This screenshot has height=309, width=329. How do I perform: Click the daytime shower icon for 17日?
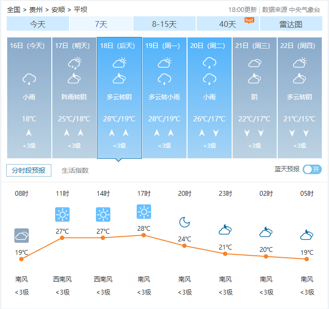coord(74,63)
